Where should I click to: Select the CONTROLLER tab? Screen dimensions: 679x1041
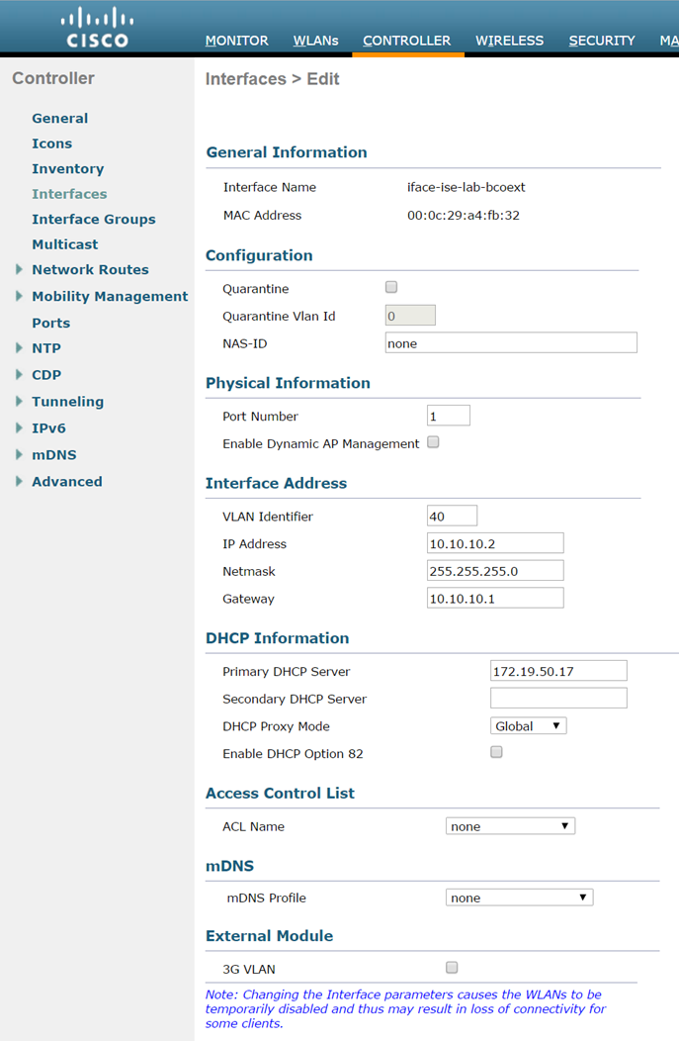tap(406, 41)
